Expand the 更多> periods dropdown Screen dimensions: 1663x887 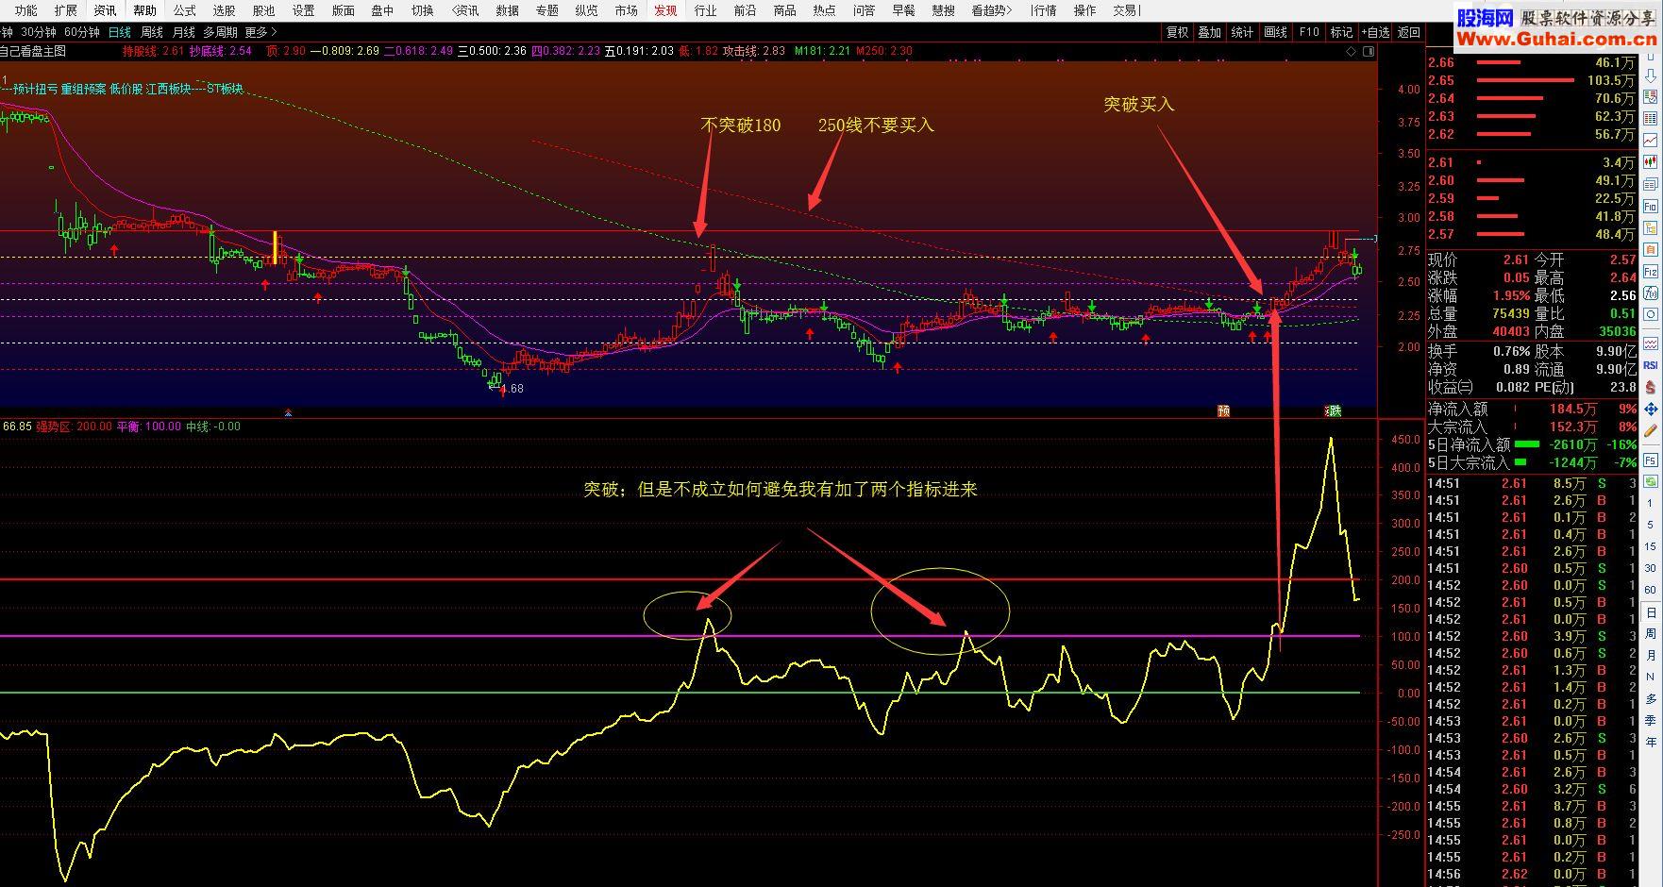pyautogui.click(x=260, y=32)
